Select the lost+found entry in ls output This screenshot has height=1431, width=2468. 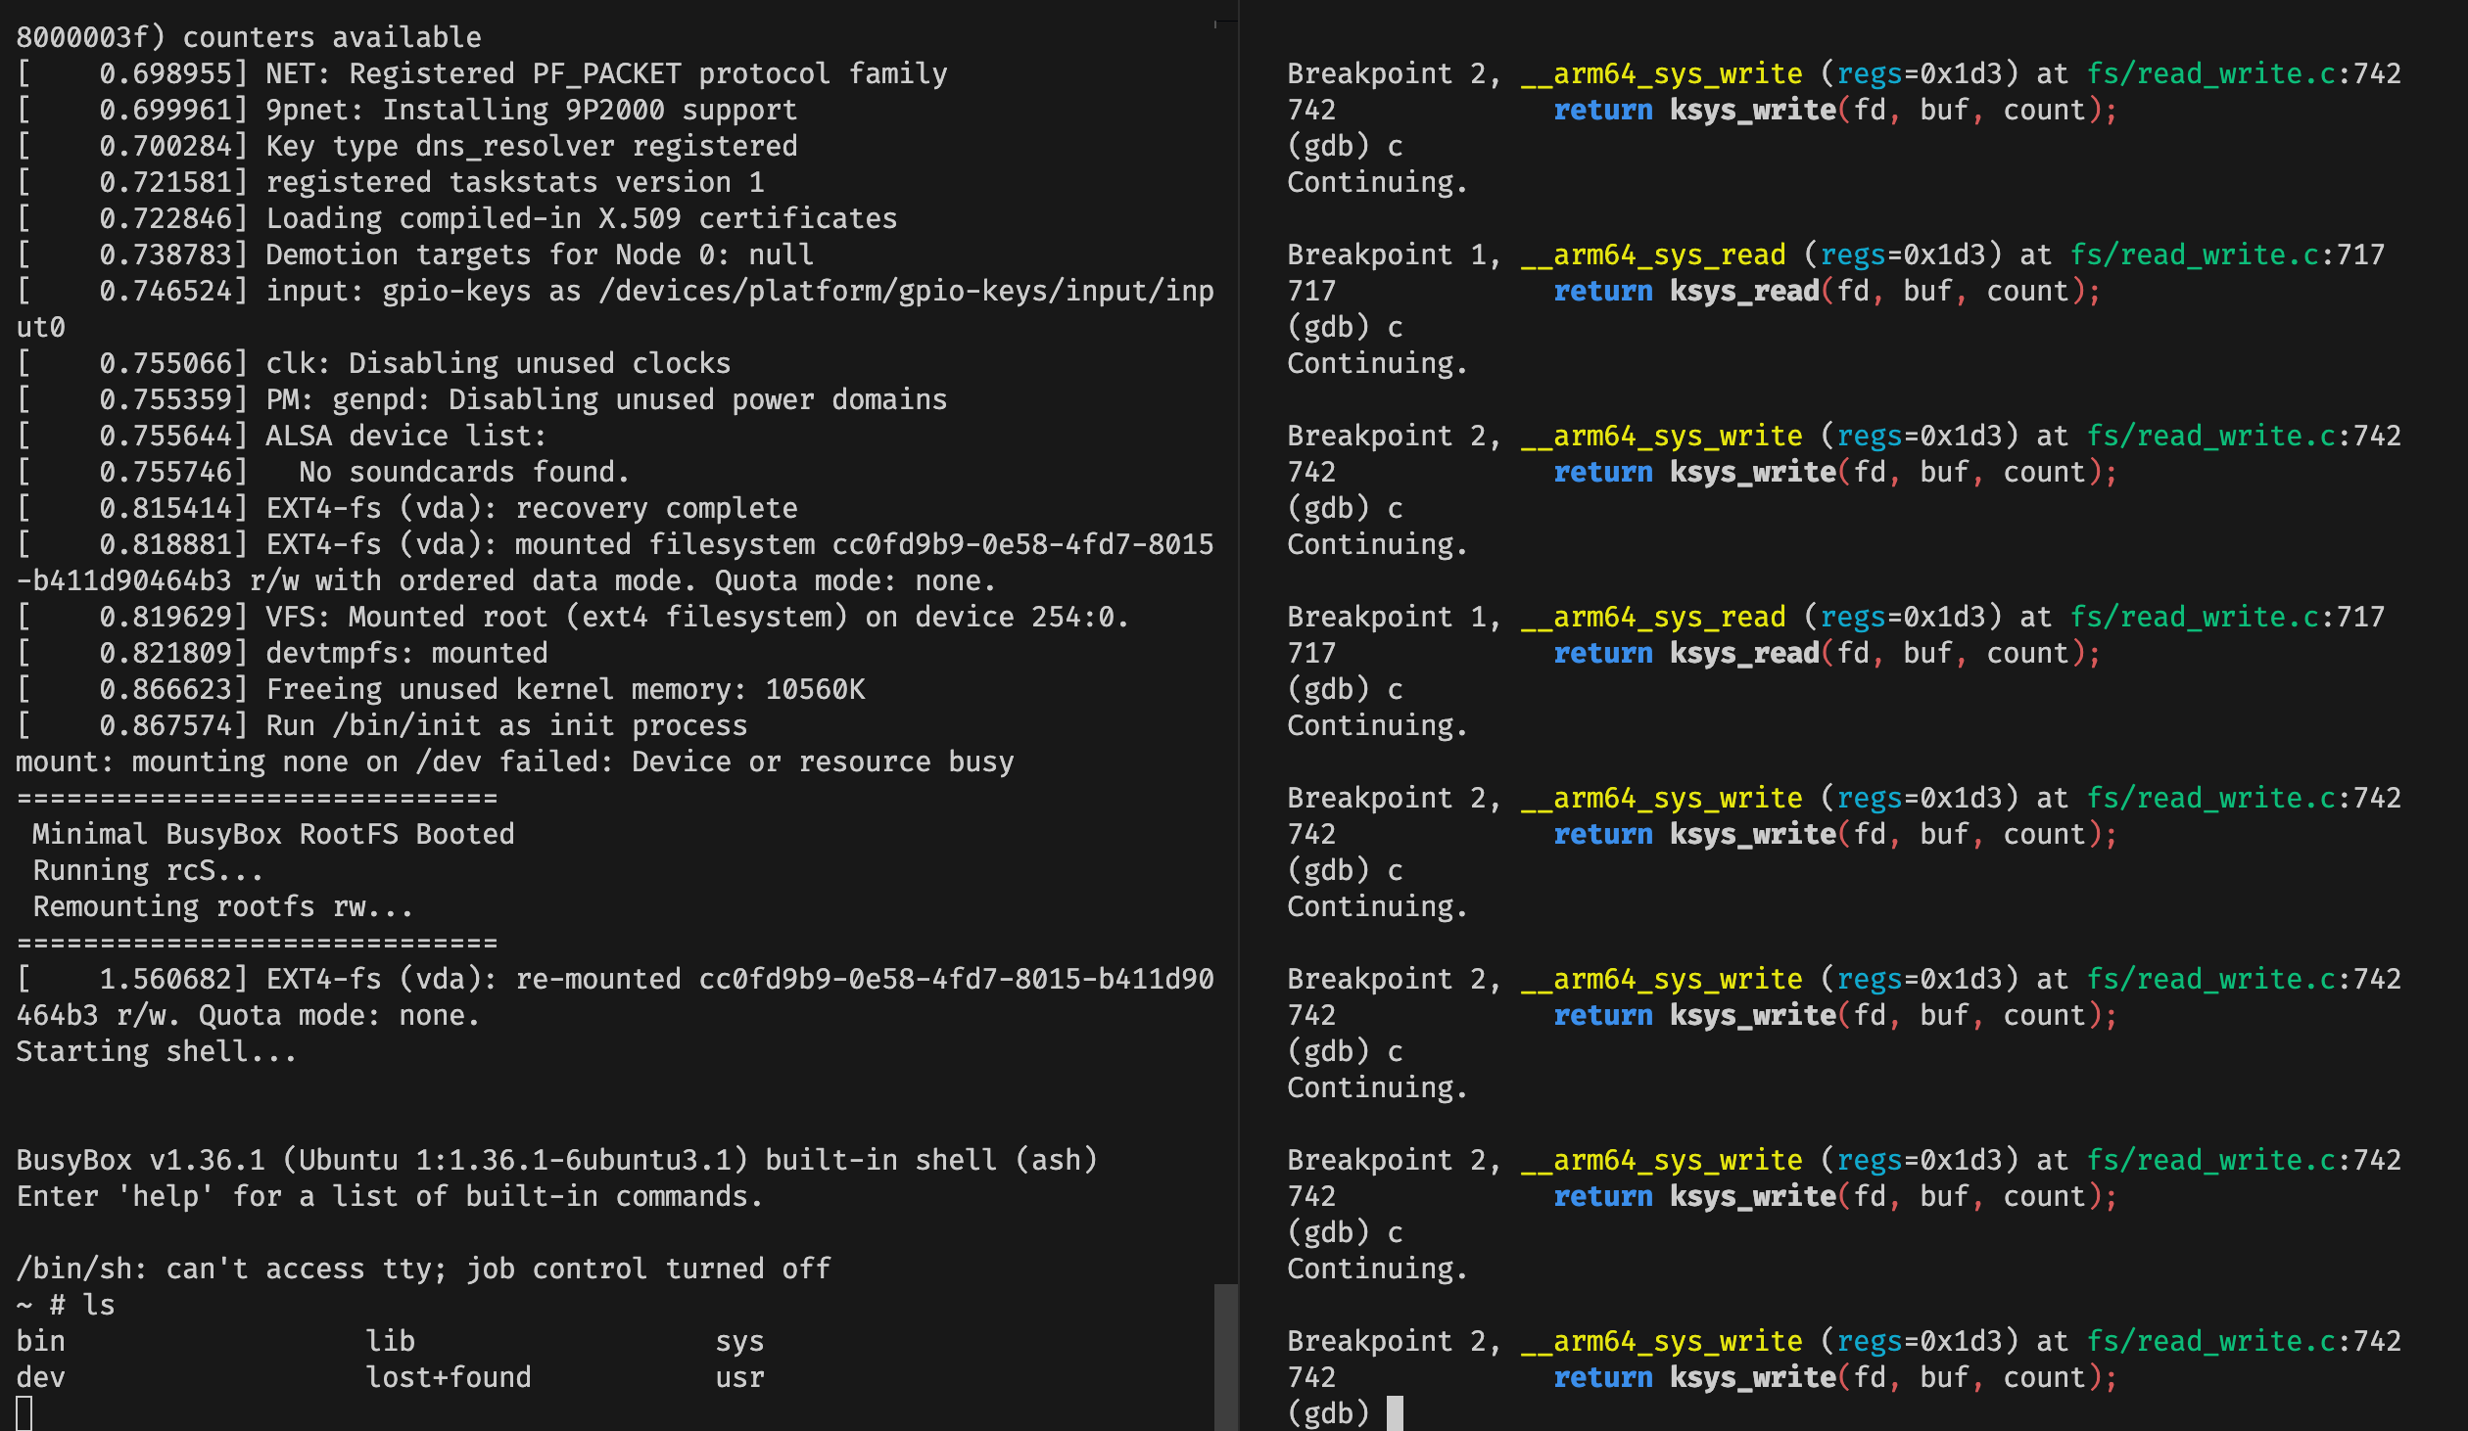point(449,1376)
